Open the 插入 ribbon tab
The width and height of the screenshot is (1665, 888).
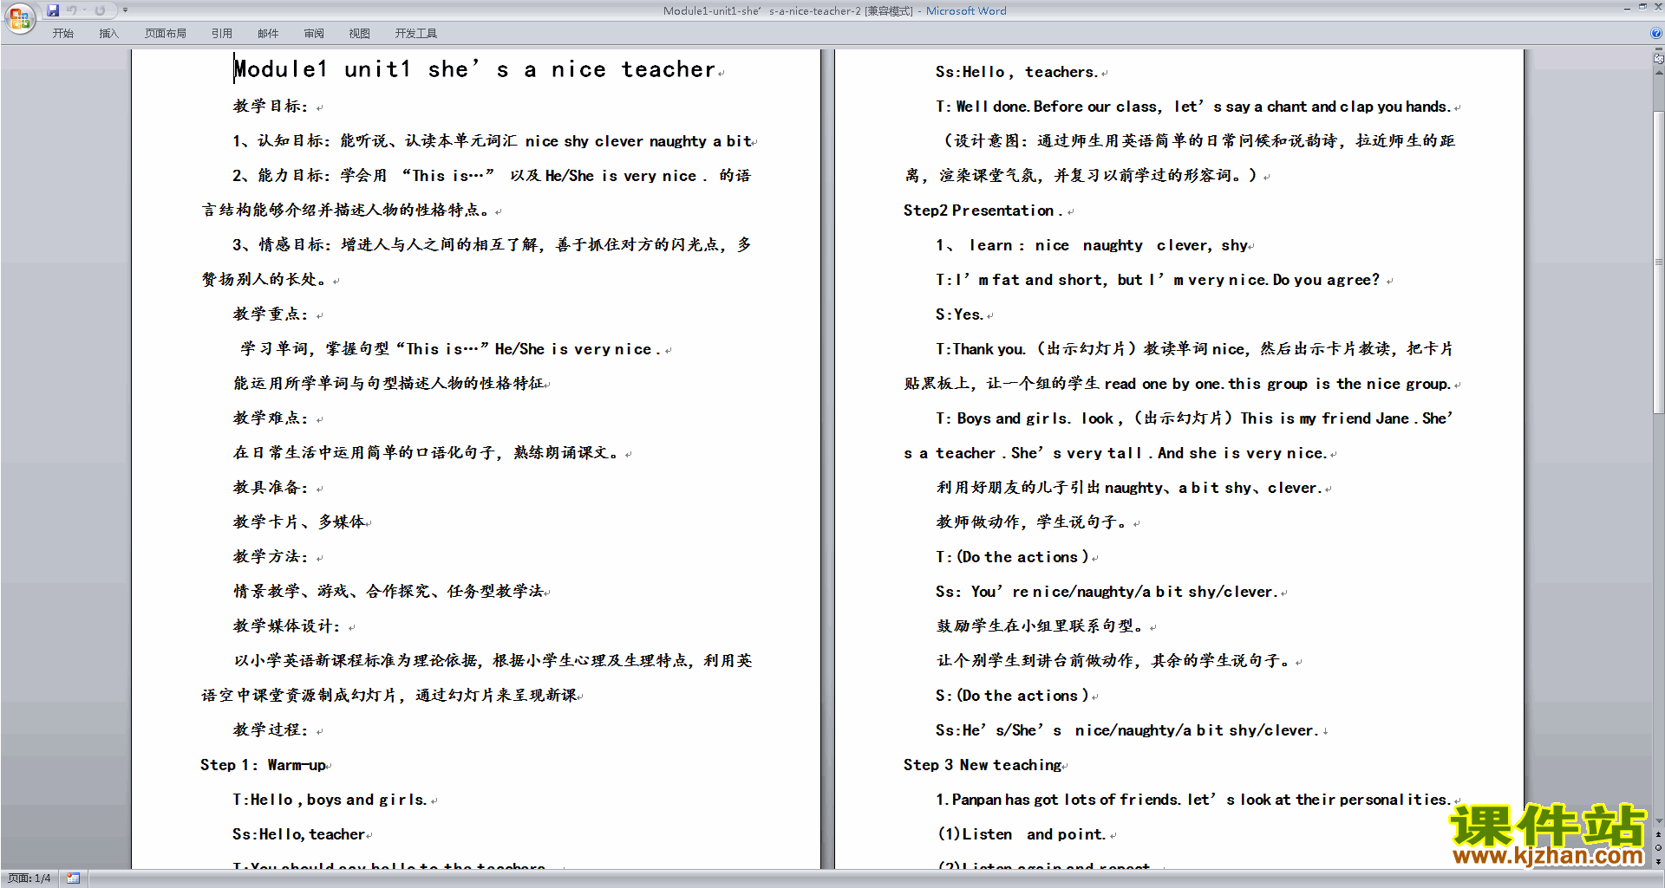point(108,33)
